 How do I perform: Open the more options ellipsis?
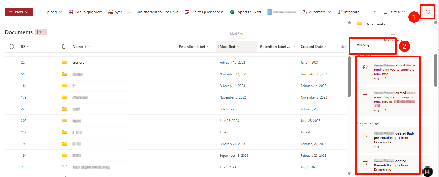[374, 12]
